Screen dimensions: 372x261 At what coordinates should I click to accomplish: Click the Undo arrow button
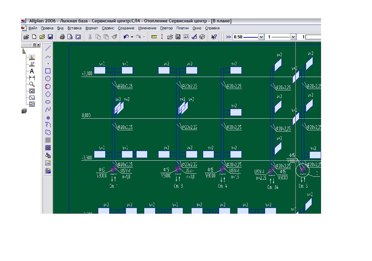point(126,37)
